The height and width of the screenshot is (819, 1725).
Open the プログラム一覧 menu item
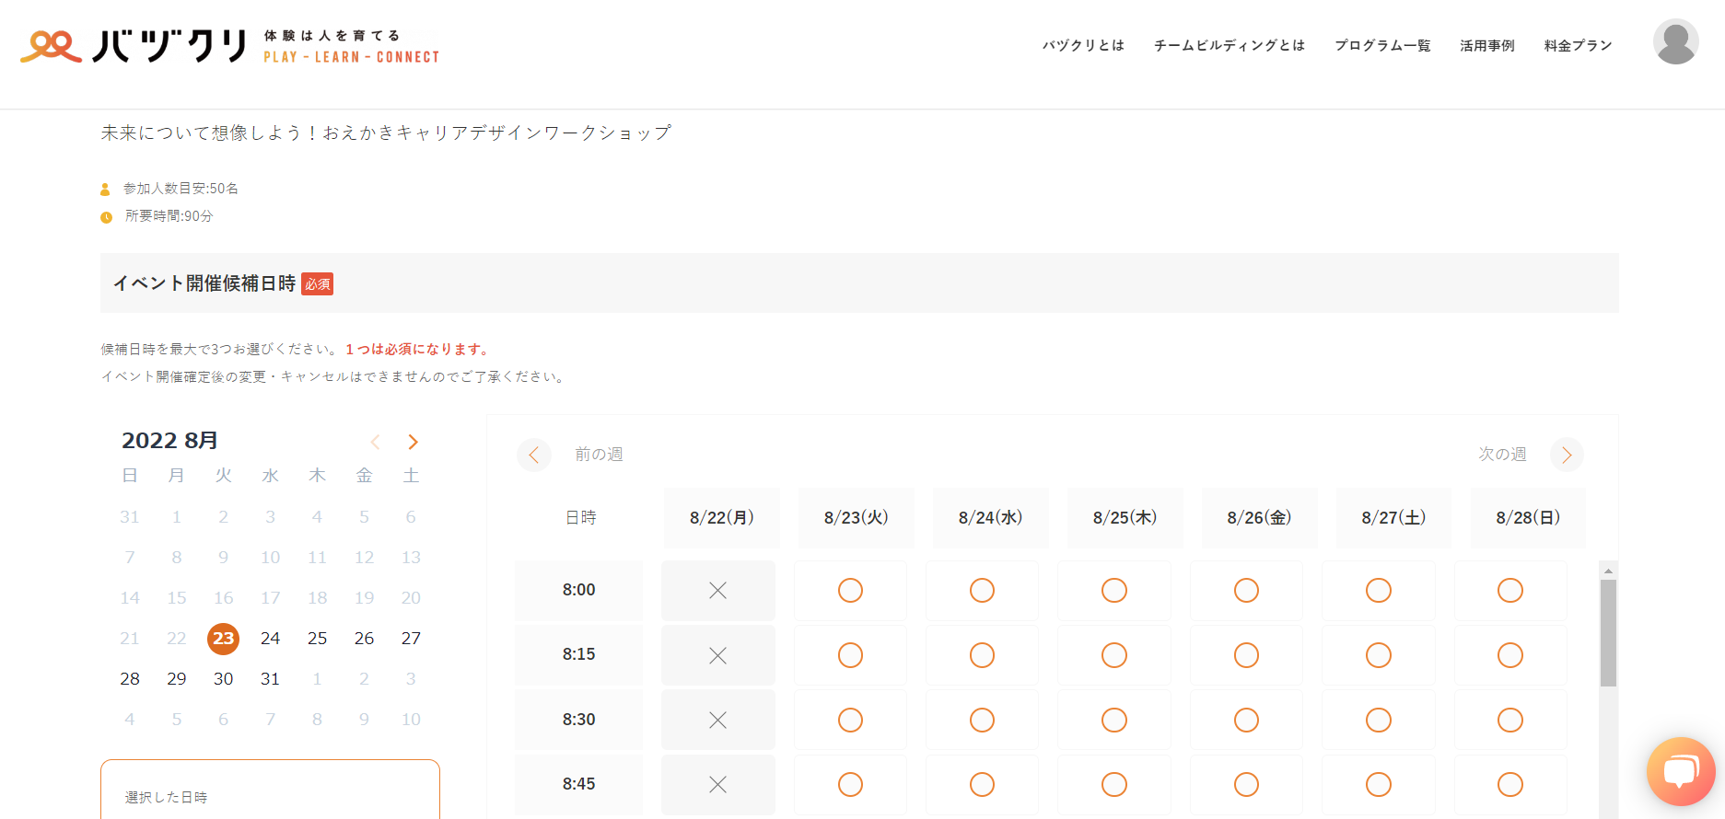pyautogui.click(x=1382, y=45)
